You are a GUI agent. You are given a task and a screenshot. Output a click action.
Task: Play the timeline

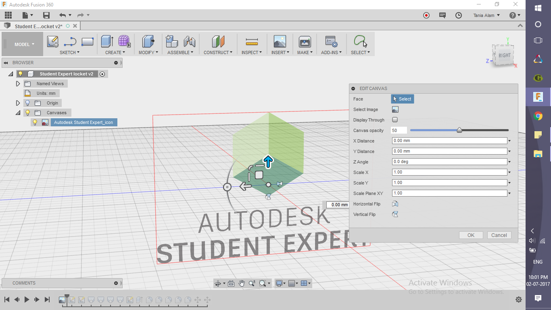tap(27, 300)
